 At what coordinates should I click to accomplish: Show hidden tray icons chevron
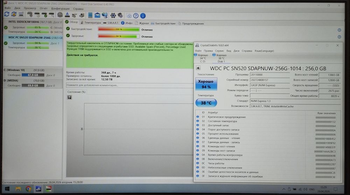[284, 189]
